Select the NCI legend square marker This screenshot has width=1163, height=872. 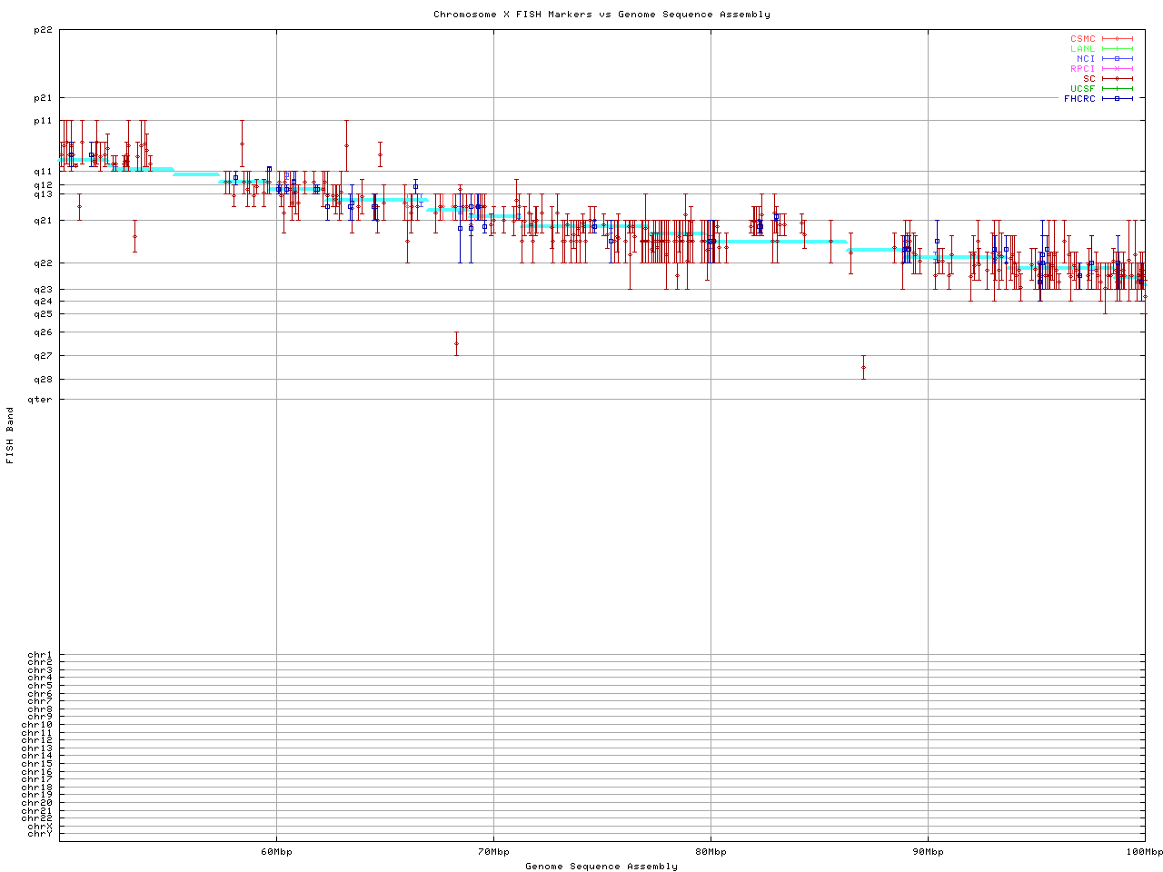point(1117,59)
